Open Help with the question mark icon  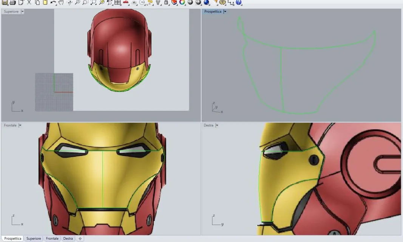tap(238, 3)
